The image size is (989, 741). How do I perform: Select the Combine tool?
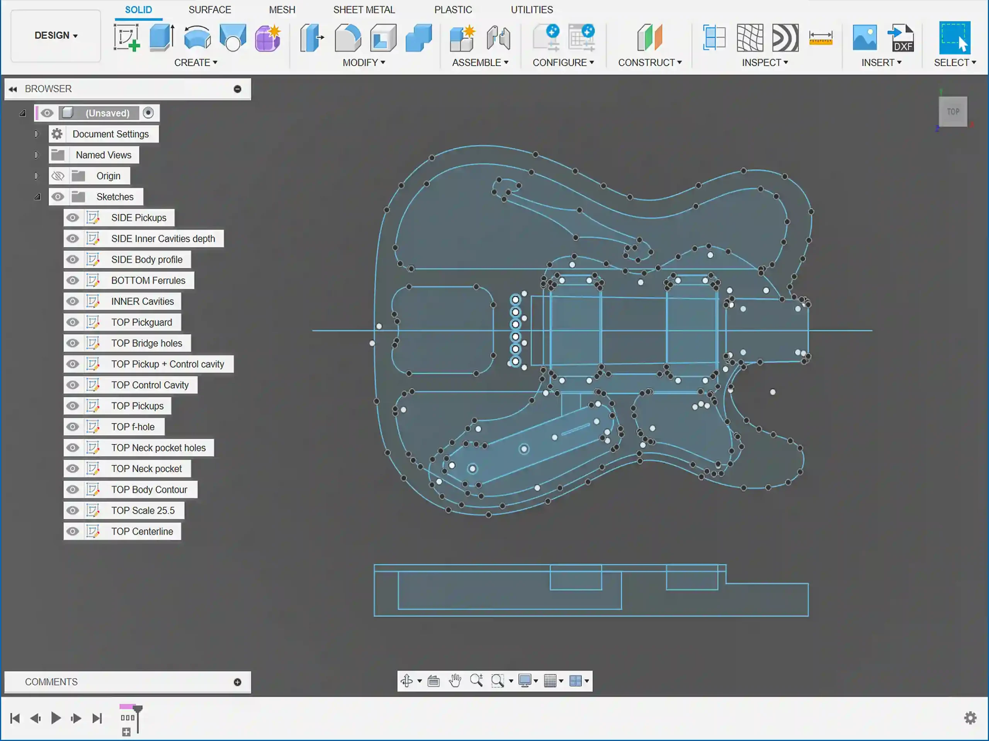tap(418, 37)
